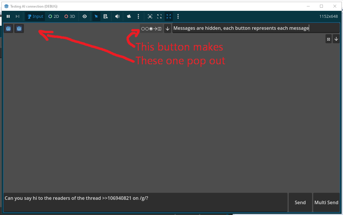Click second Godot icon message button
Image resolution: width=343 pixels, height=215 pixels.
coord(19,29)
